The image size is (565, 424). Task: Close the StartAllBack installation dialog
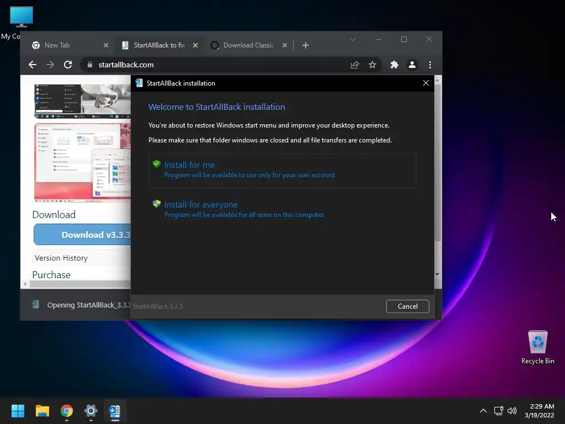click(426, 83)
